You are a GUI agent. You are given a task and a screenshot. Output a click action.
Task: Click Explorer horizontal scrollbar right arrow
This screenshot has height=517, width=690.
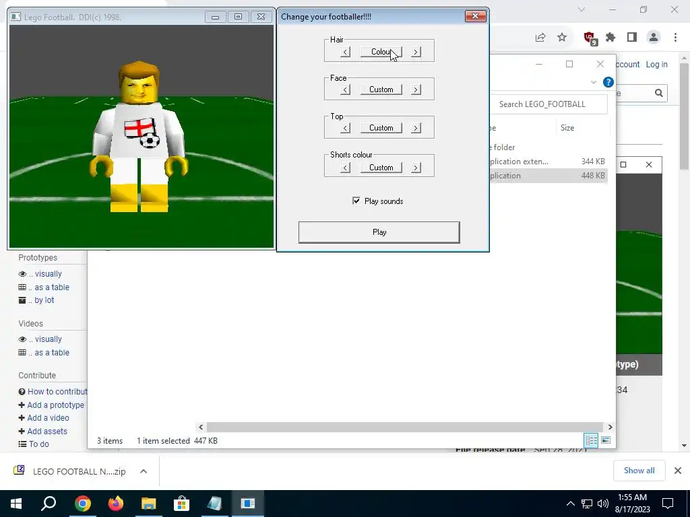tap(610, 427)
